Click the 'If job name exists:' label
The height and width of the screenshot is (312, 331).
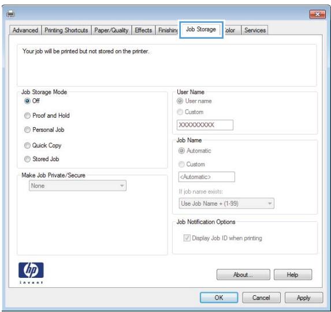click(200, 191)
